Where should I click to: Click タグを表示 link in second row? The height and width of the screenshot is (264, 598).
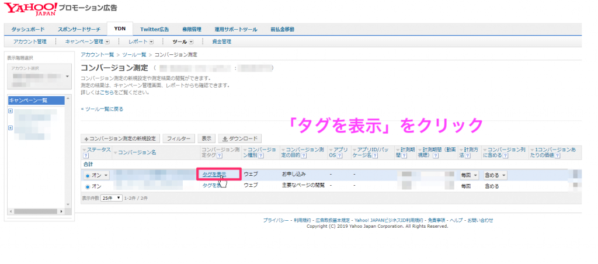tap(212, 185)
